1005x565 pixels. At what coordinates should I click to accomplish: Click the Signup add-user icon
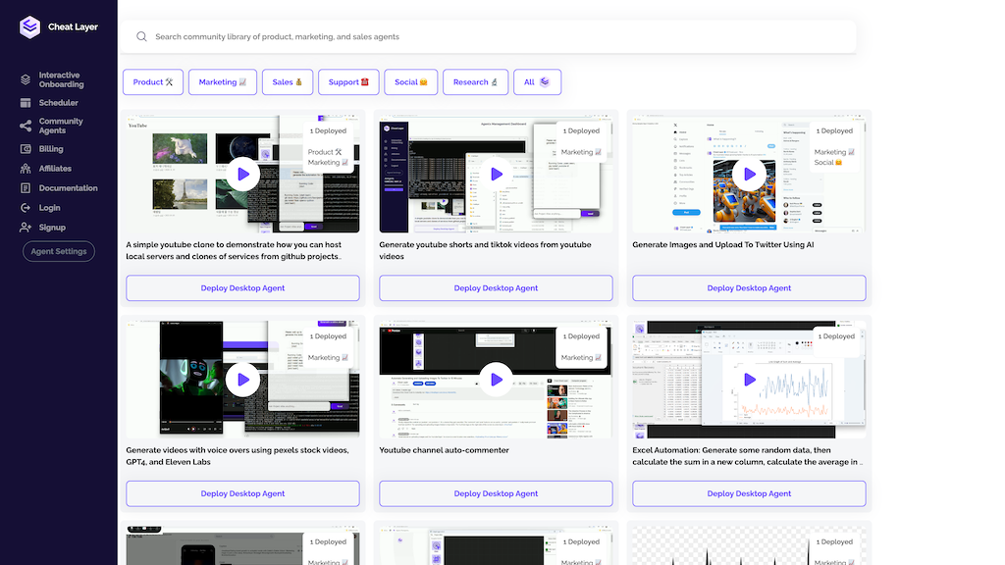pyautogui.click(x=26, y=228)
